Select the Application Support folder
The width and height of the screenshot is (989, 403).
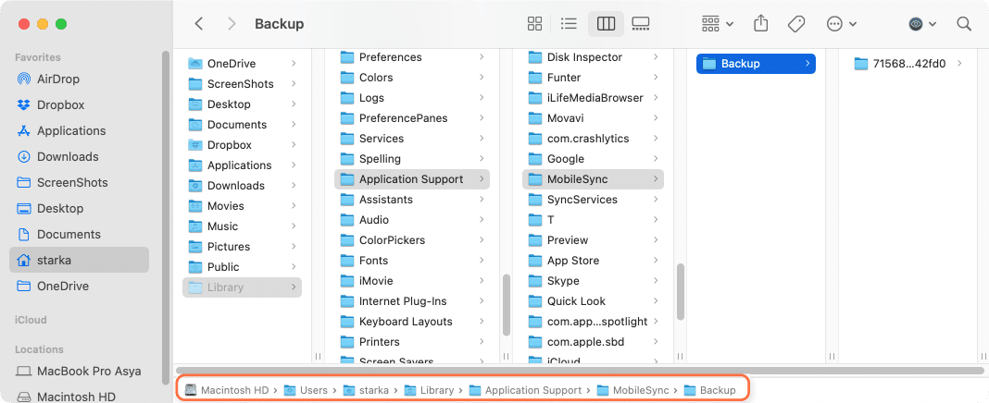click(412, 179)
